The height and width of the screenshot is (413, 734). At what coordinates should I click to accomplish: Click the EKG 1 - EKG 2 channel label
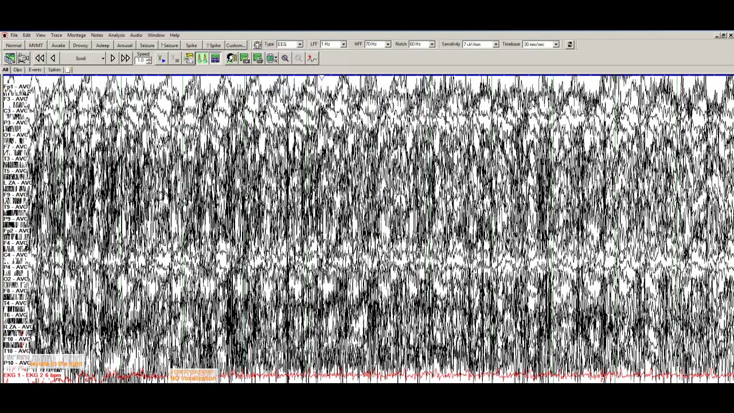[32, 375]
